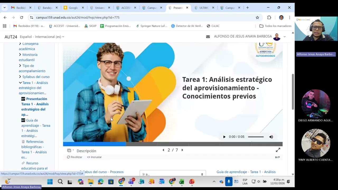Click the Reutilizar content button
338x190 pixels.
[74, 157]
